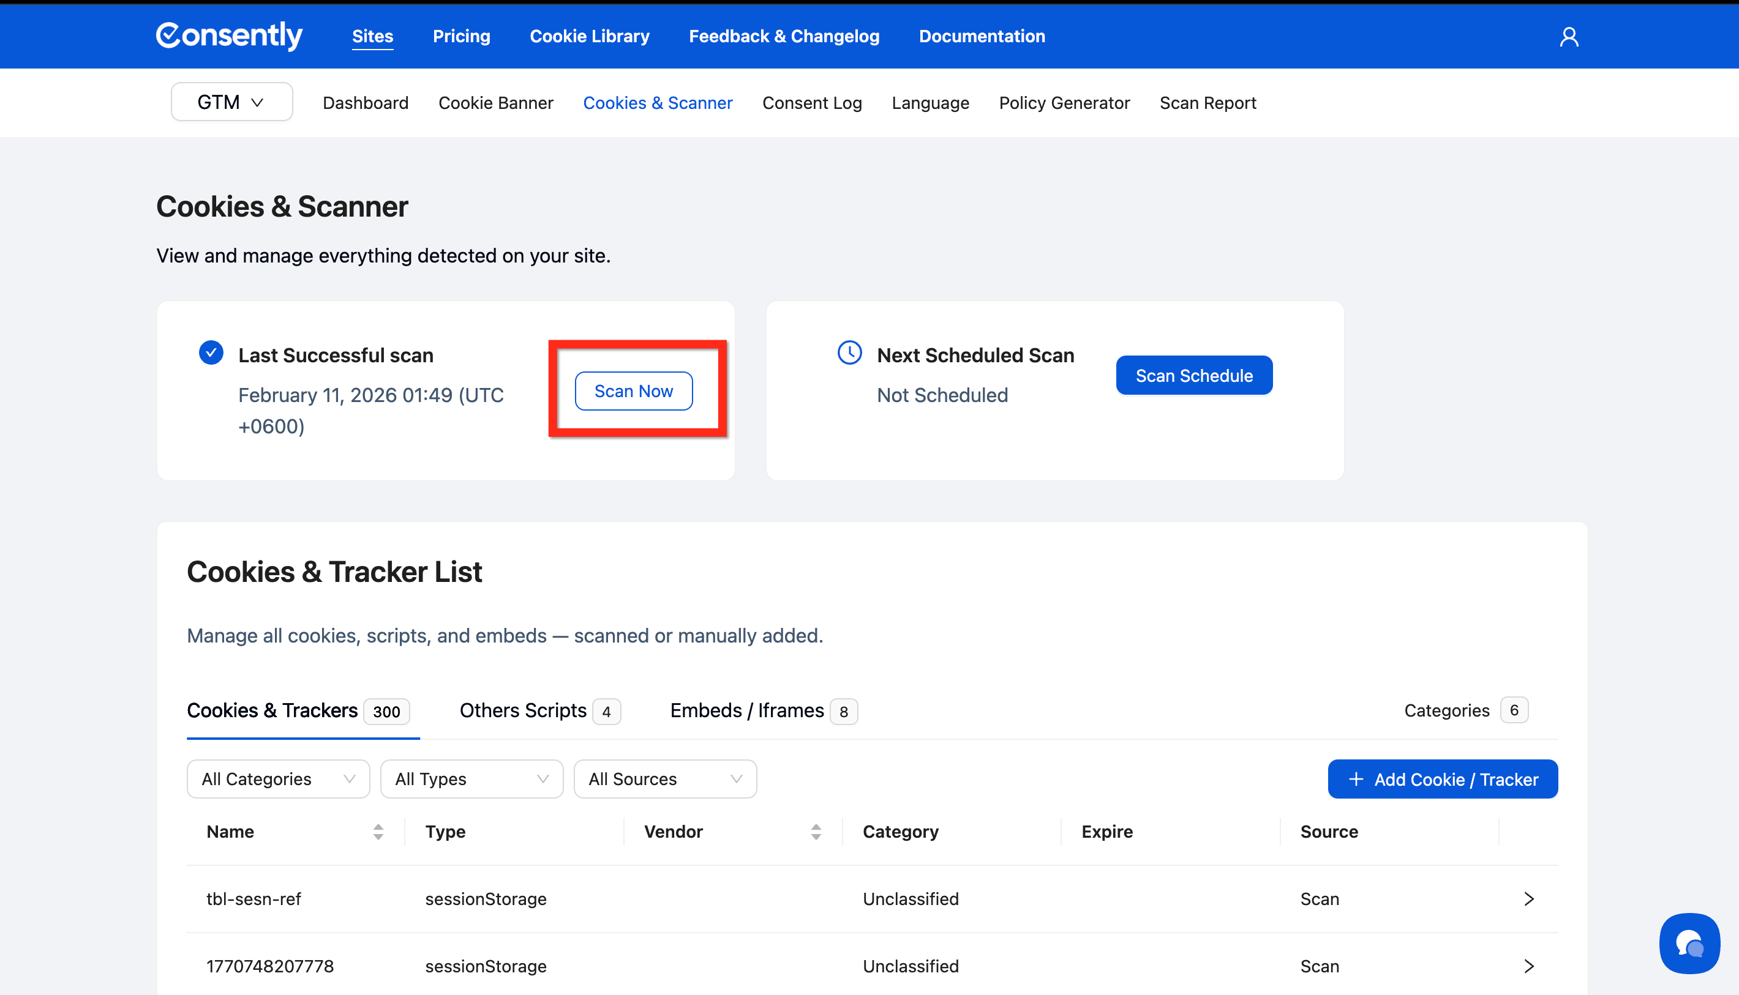Click the Scan Now button

coord(633,391)
